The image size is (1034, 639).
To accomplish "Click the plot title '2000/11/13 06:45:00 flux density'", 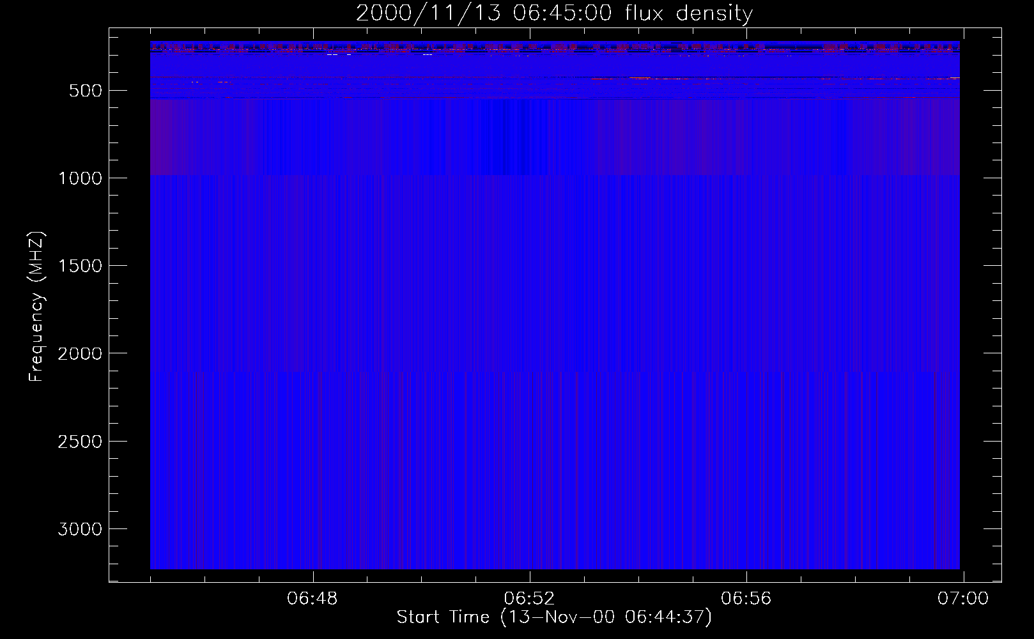I will [554, 13].
